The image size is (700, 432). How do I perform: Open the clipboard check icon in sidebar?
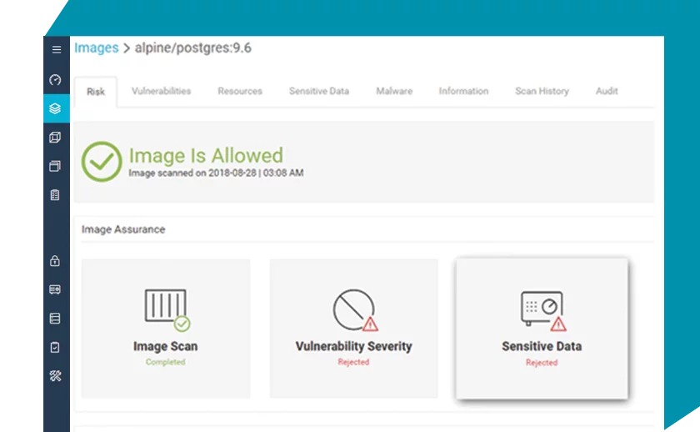click(x=55, y=347)
